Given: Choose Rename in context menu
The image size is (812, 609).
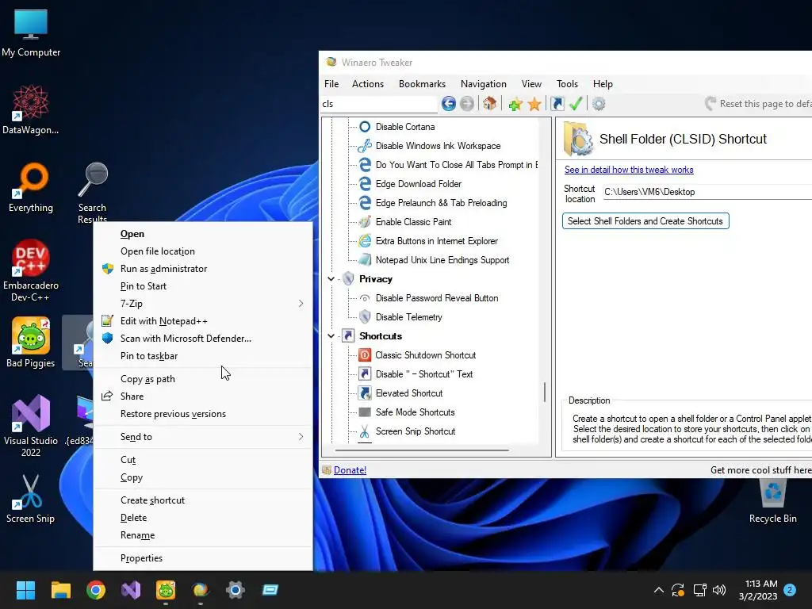Looking at the screenshot, I should [203, 535].
